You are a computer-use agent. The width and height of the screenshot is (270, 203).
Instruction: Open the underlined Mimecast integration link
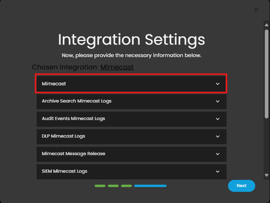click(117, 67)
